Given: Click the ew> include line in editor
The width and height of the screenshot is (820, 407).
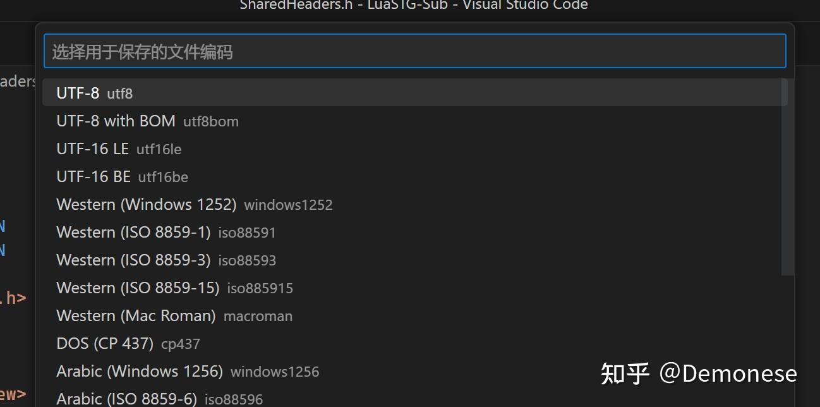Looking at the screenshot, I should [13, 394].
